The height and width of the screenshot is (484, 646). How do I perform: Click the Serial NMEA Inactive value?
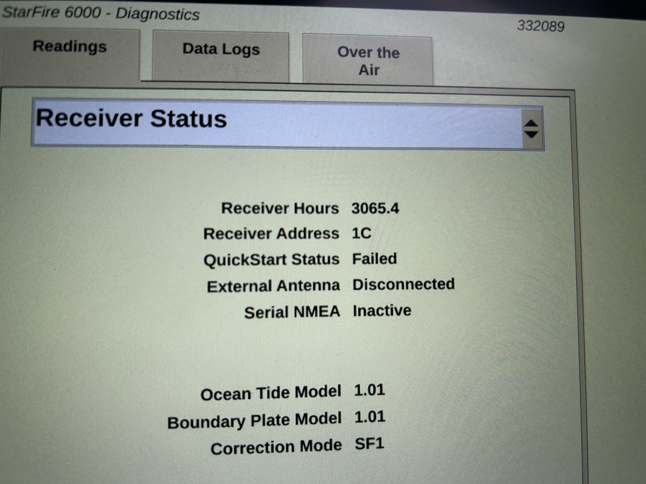click(x=382, y=311)
